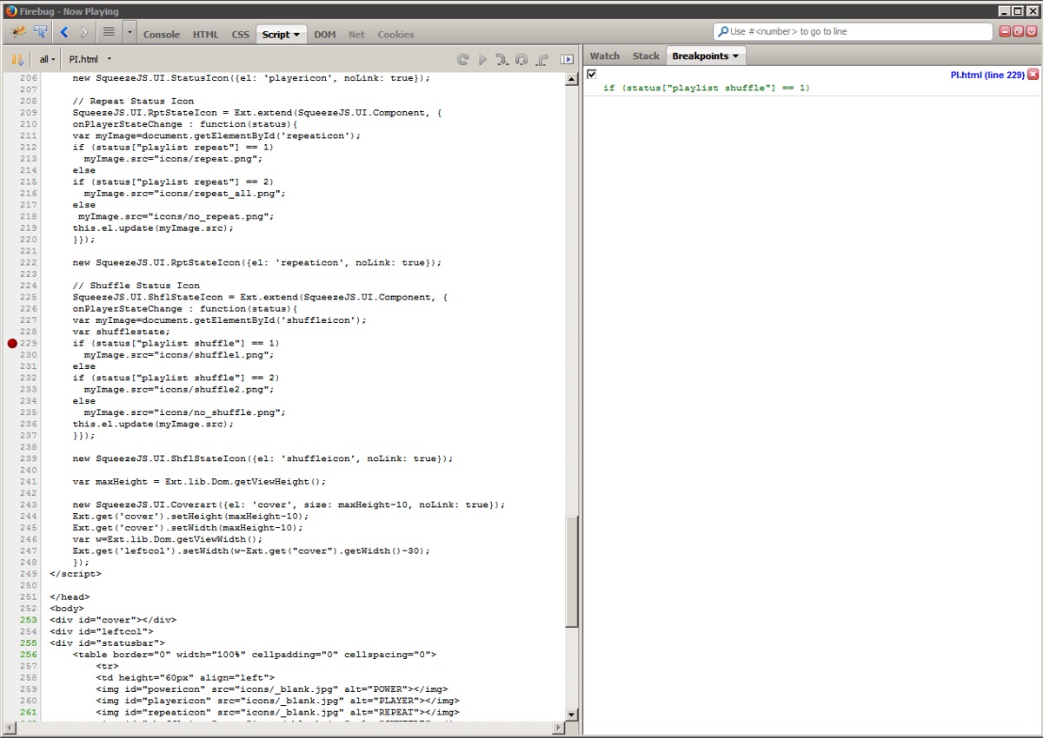The width and height of the screenshot is (1043, 738).
Task: Click the 'var maxHeight' code line
Action: tap(199, 482)
